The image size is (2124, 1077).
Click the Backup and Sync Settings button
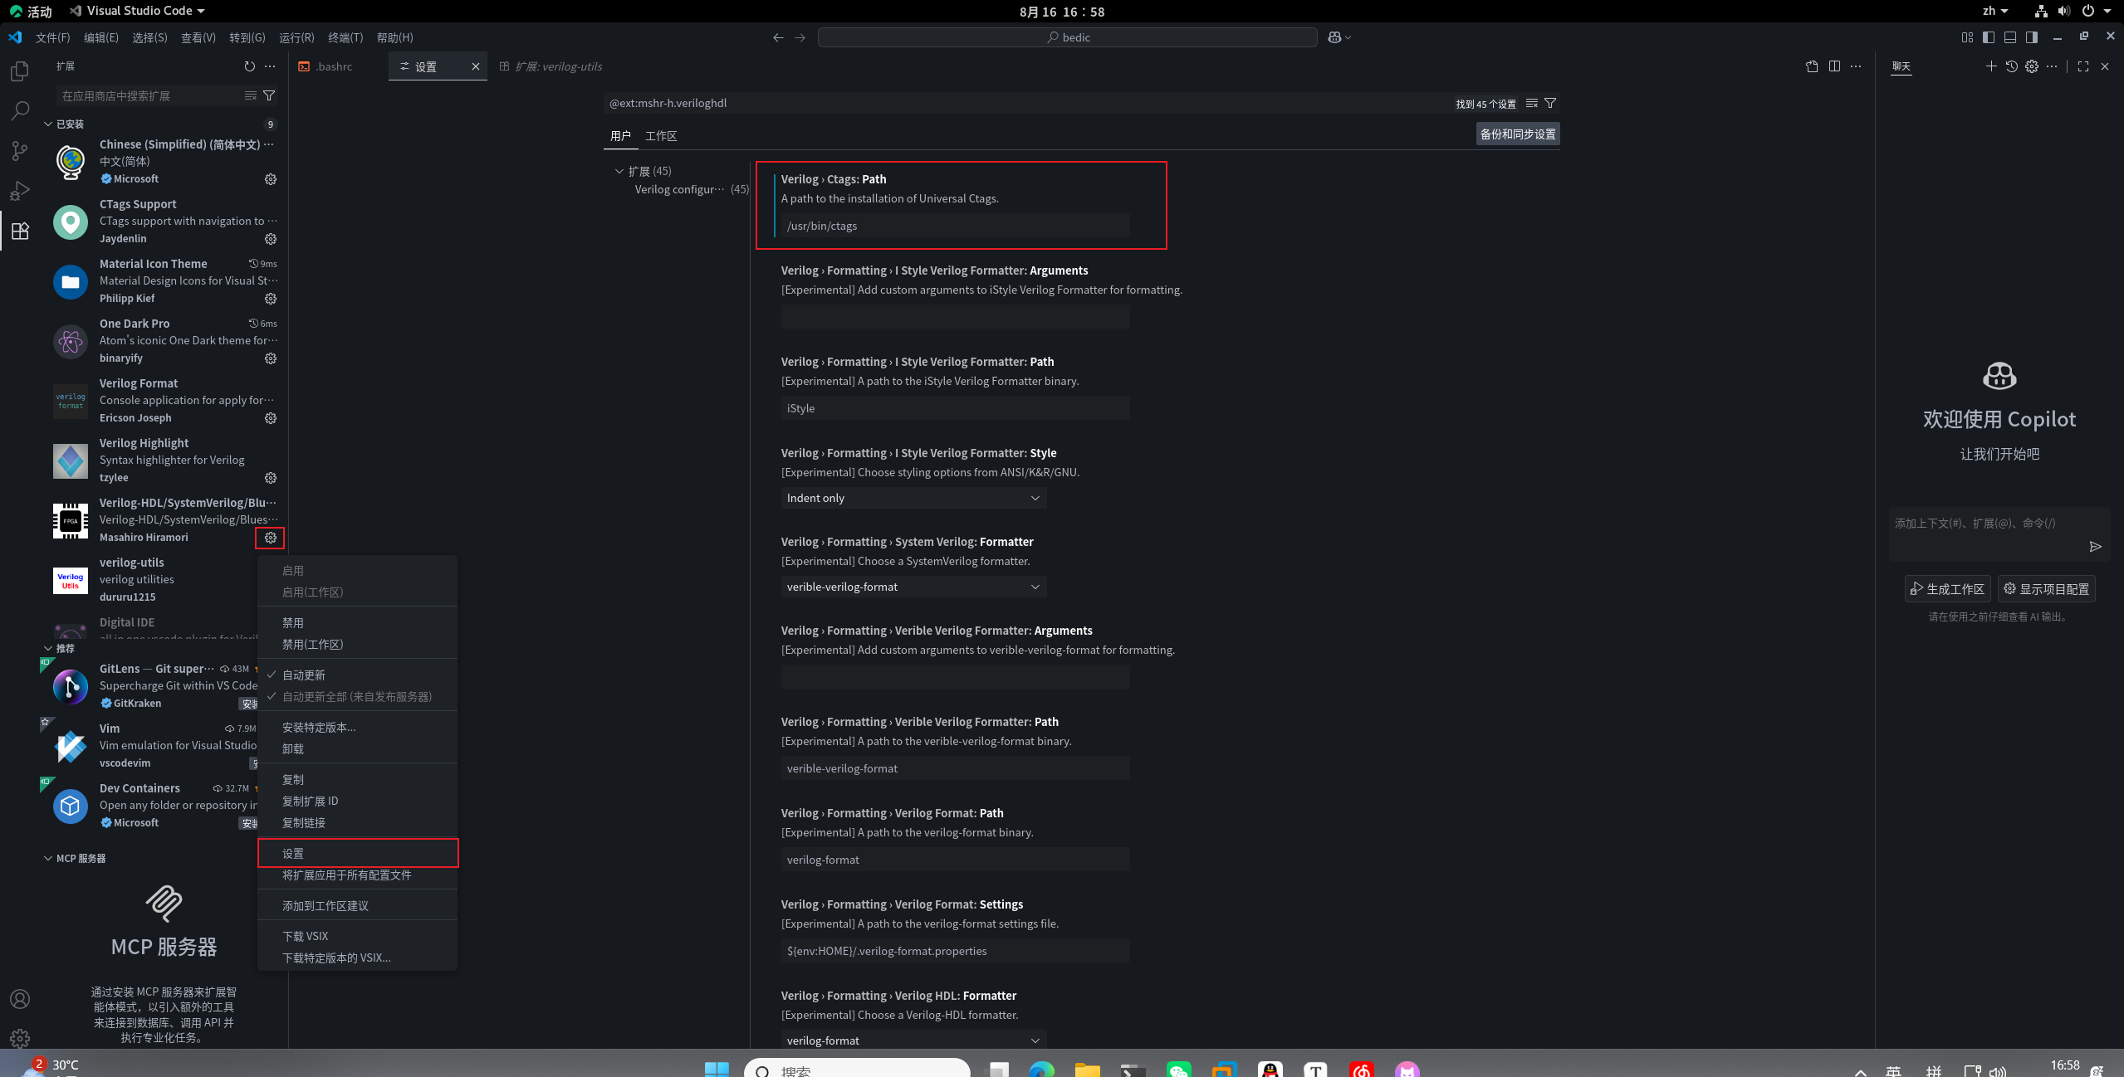tap(1517, 134)
